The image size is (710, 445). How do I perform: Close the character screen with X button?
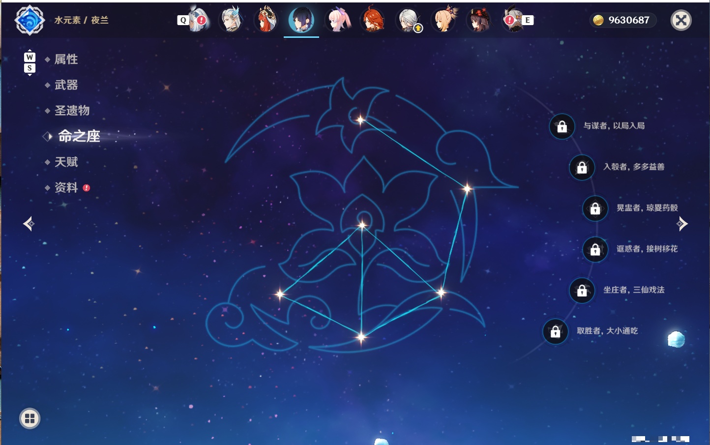click(681, 20)
